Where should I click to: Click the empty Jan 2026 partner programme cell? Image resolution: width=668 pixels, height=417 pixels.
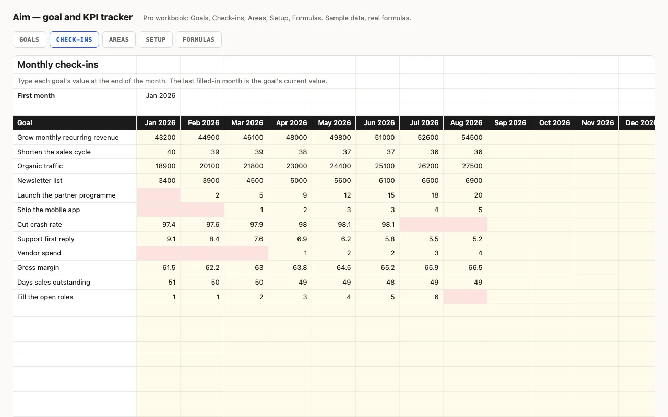159,195
